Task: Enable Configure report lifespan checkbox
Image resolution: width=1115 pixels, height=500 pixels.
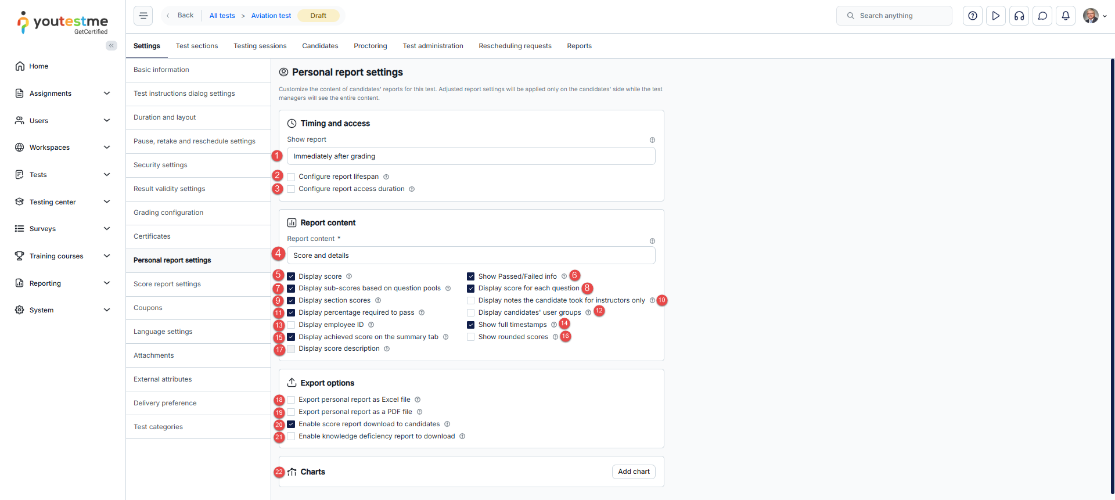Action: pyautogui.click(x=291, y=177)
